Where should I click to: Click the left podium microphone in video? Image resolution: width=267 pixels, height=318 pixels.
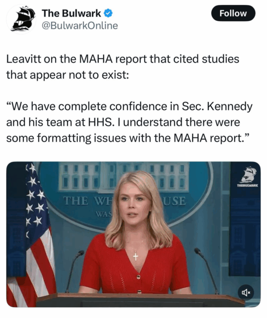pyautogui.click(x=74, y=271)
